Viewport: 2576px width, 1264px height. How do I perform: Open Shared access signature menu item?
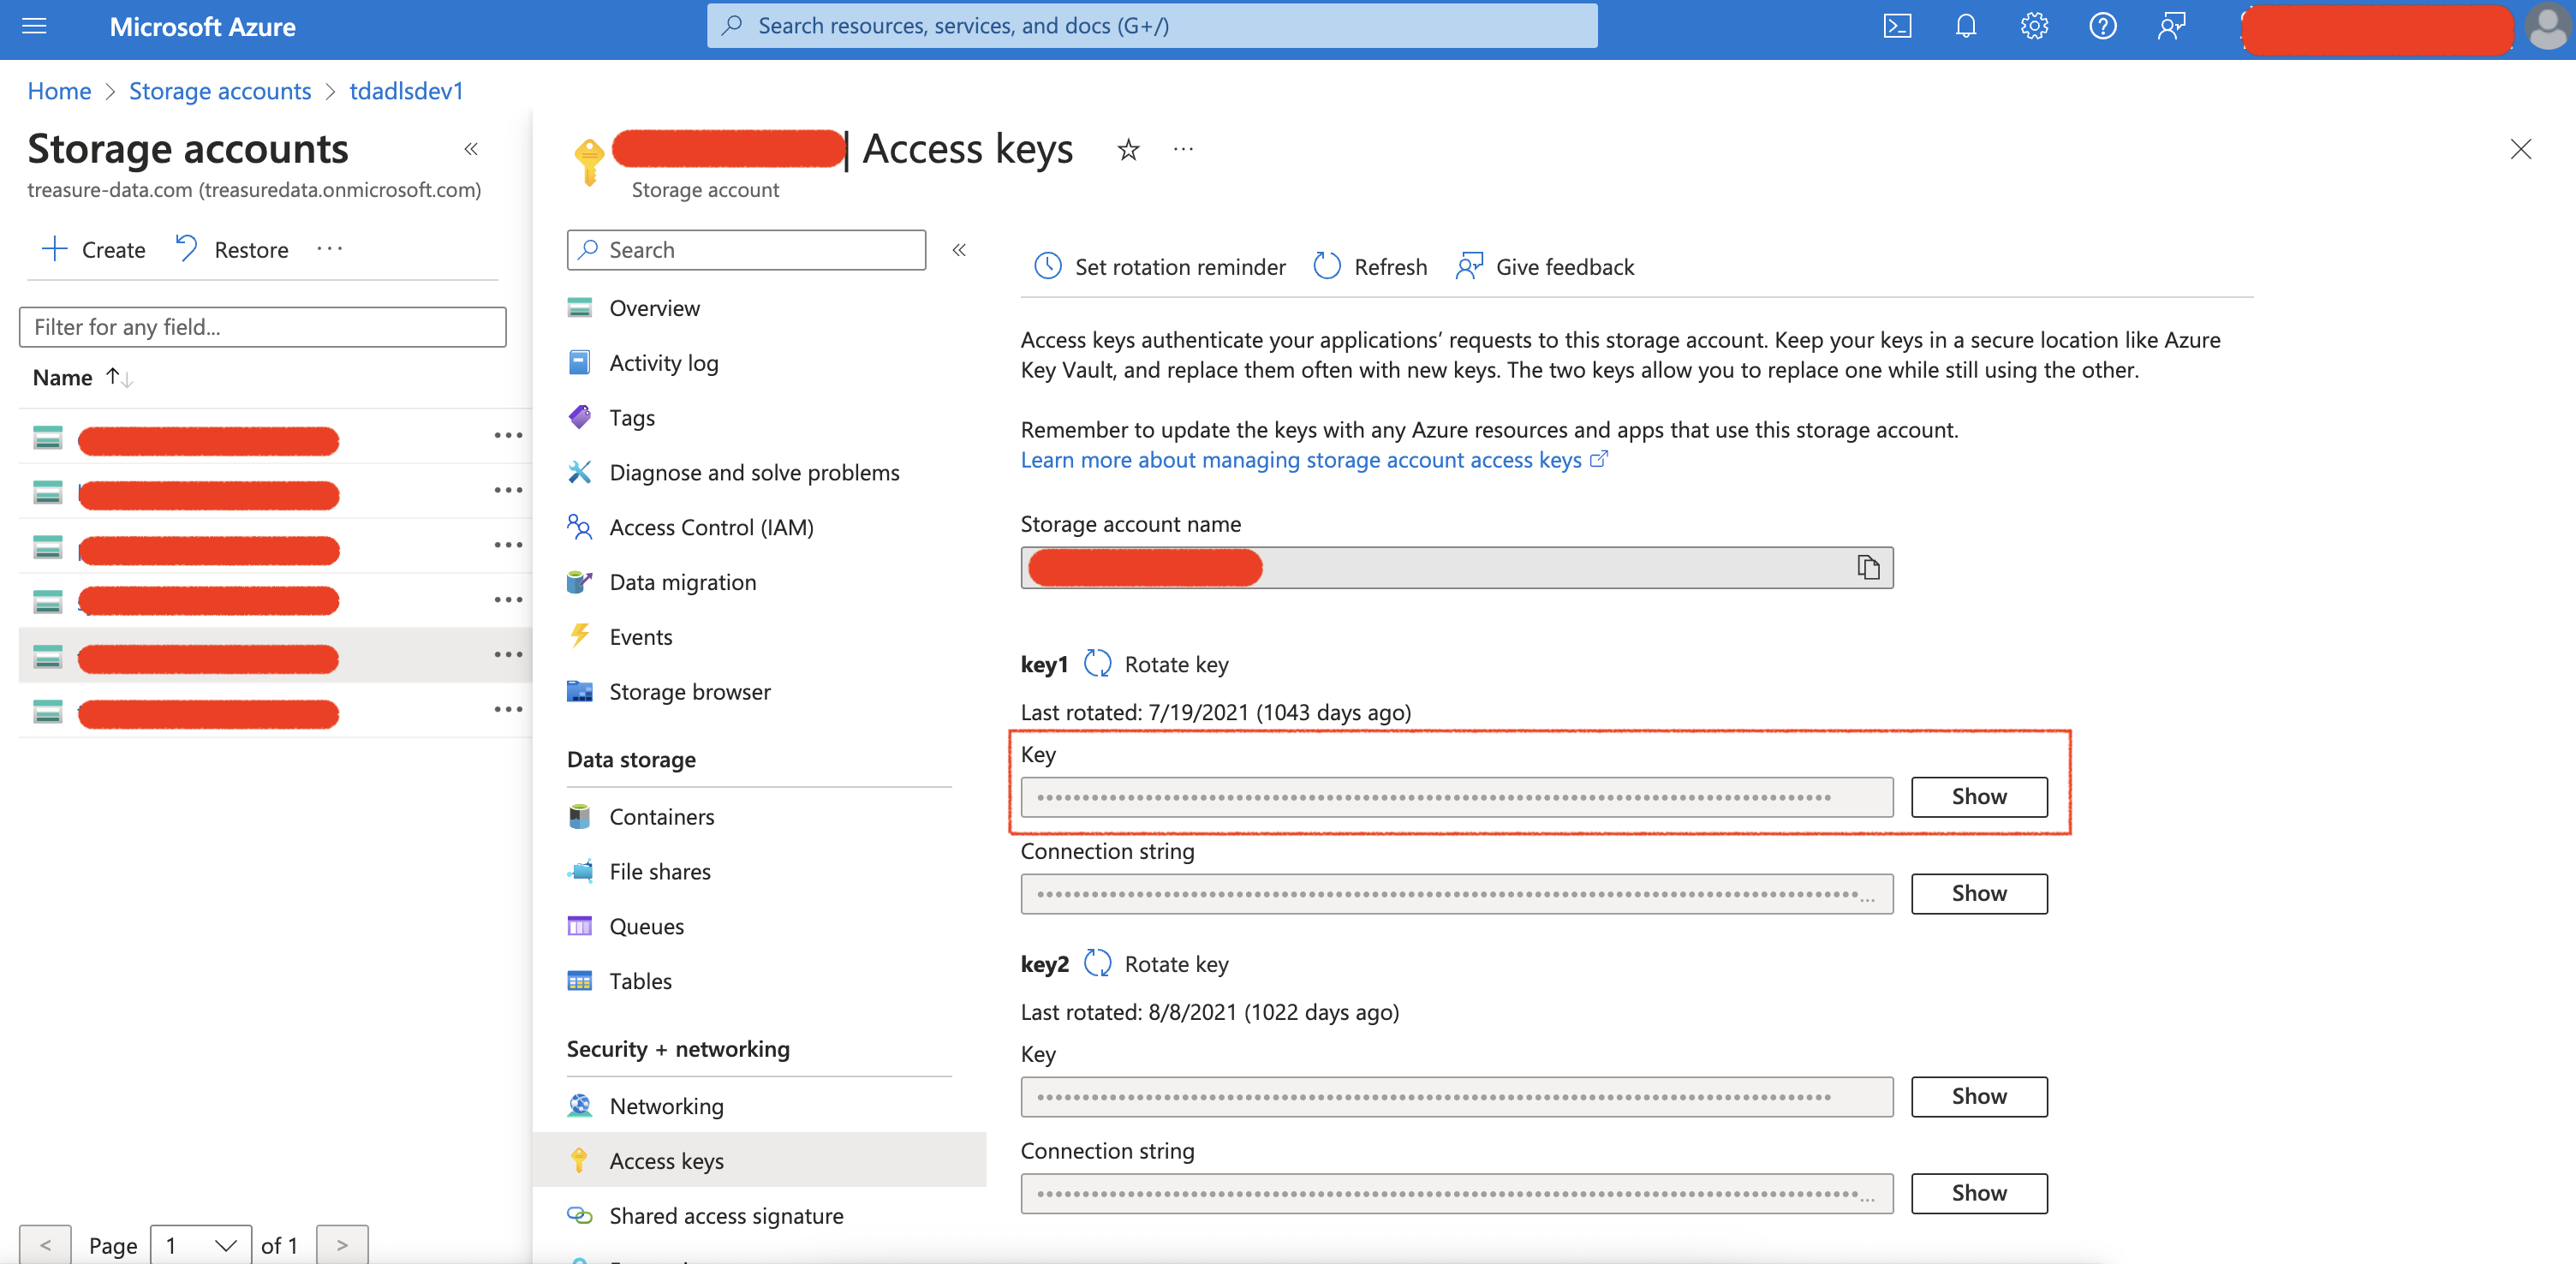pyautogui.click(x=726, y=1215)
